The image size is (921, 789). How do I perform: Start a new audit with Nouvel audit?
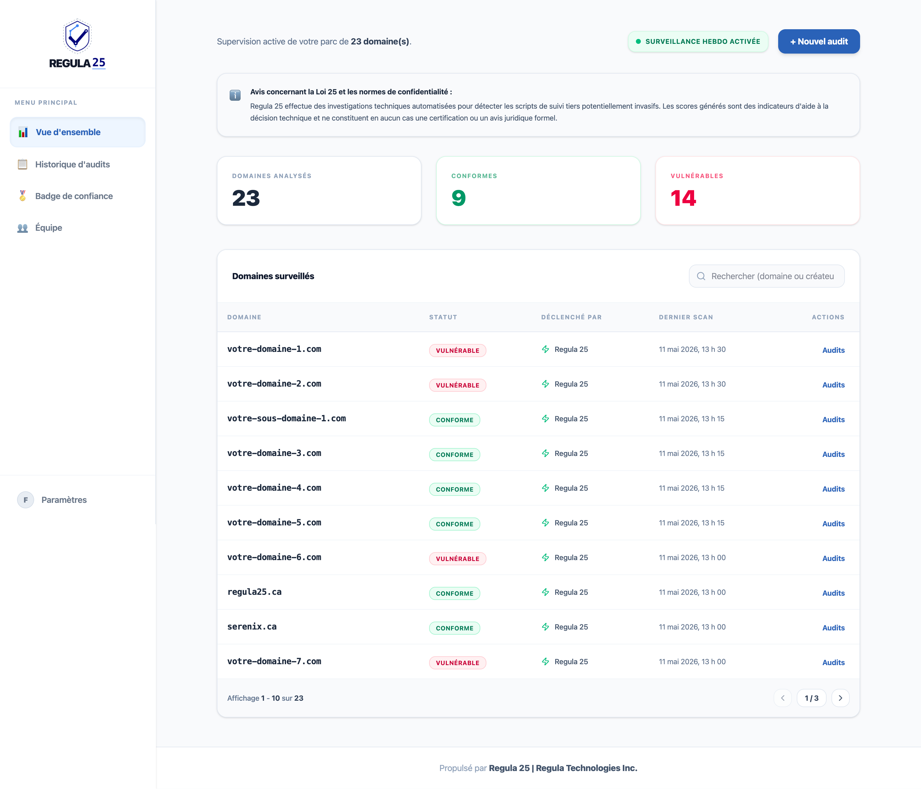coord(819,41)
